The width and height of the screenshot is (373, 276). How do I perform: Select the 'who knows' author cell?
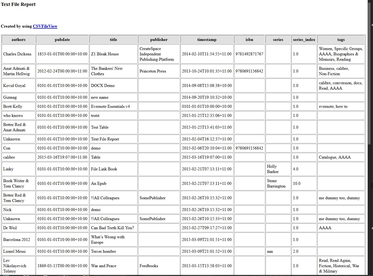tap(18, 116)
